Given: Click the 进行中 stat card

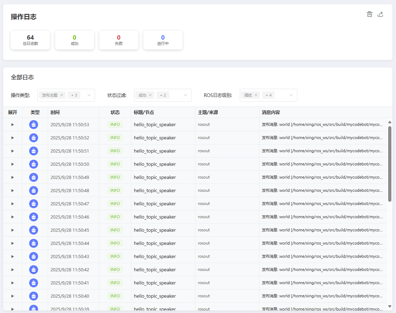Looking at the screenshot, I should [x=163, y=40].
